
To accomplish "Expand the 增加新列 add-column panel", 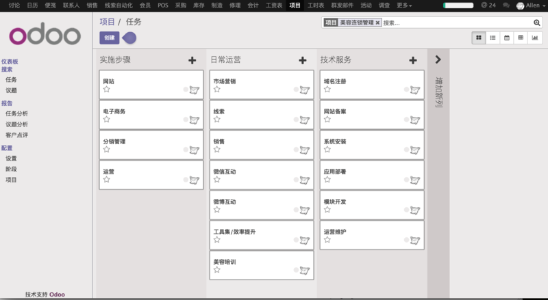I will [x=438, y=59].
